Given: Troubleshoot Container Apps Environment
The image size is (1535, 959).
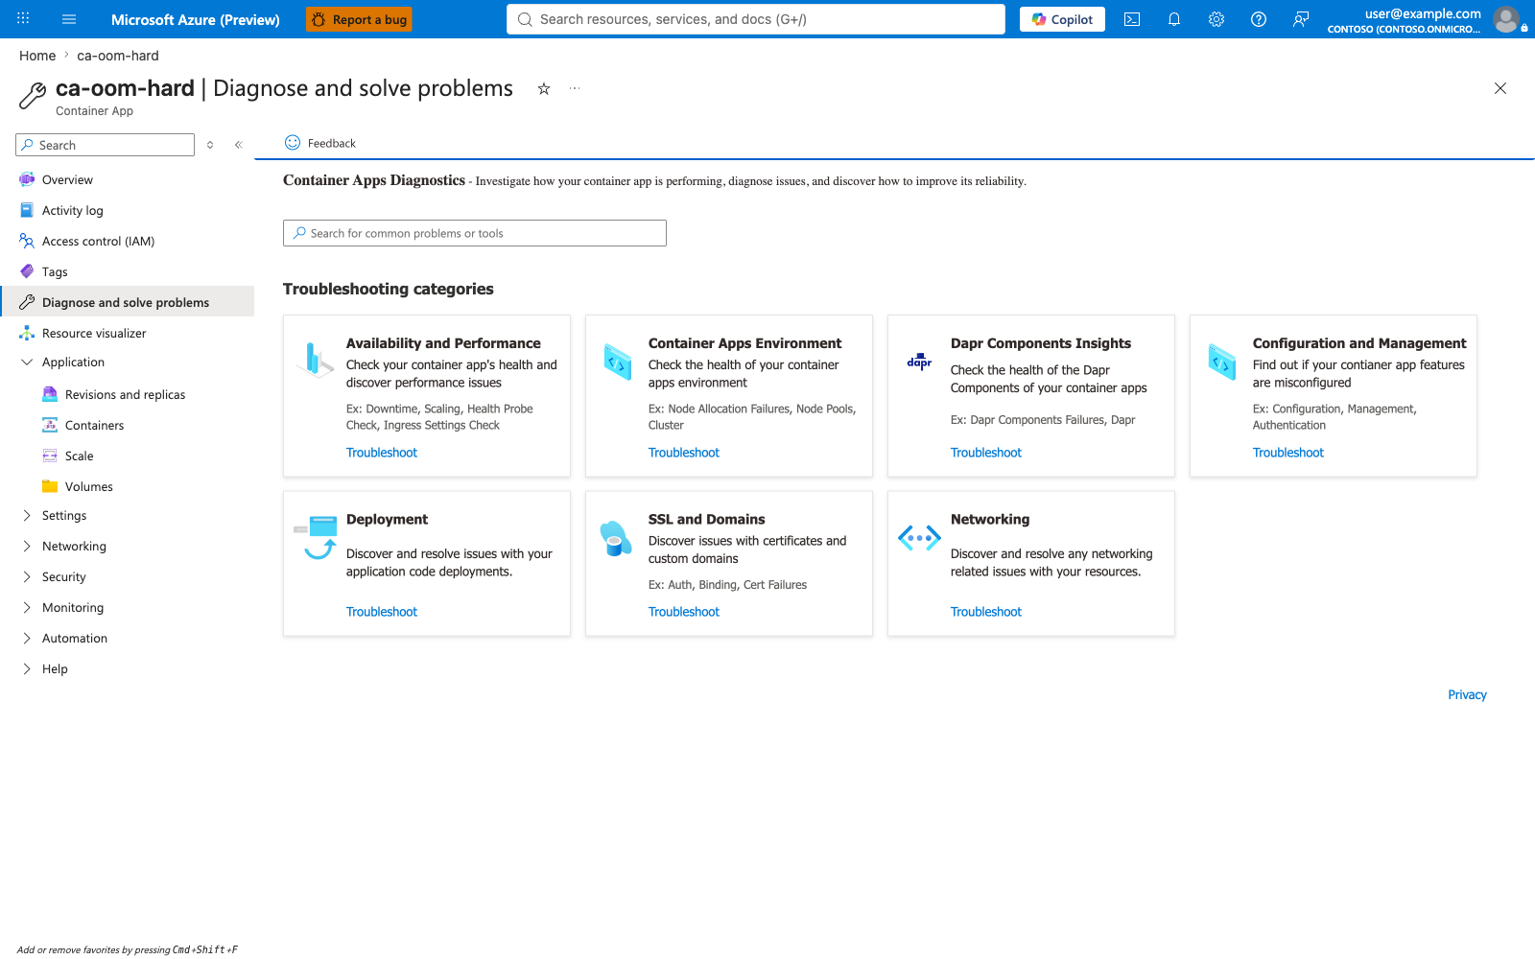Looking at the screenshot, I should click(x=684, y=453).
